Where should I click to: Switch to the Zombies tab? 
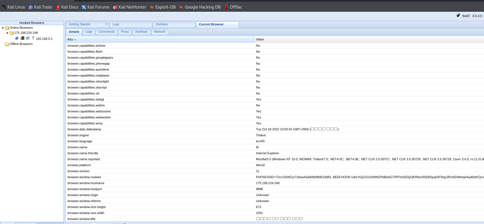[174, 24]
